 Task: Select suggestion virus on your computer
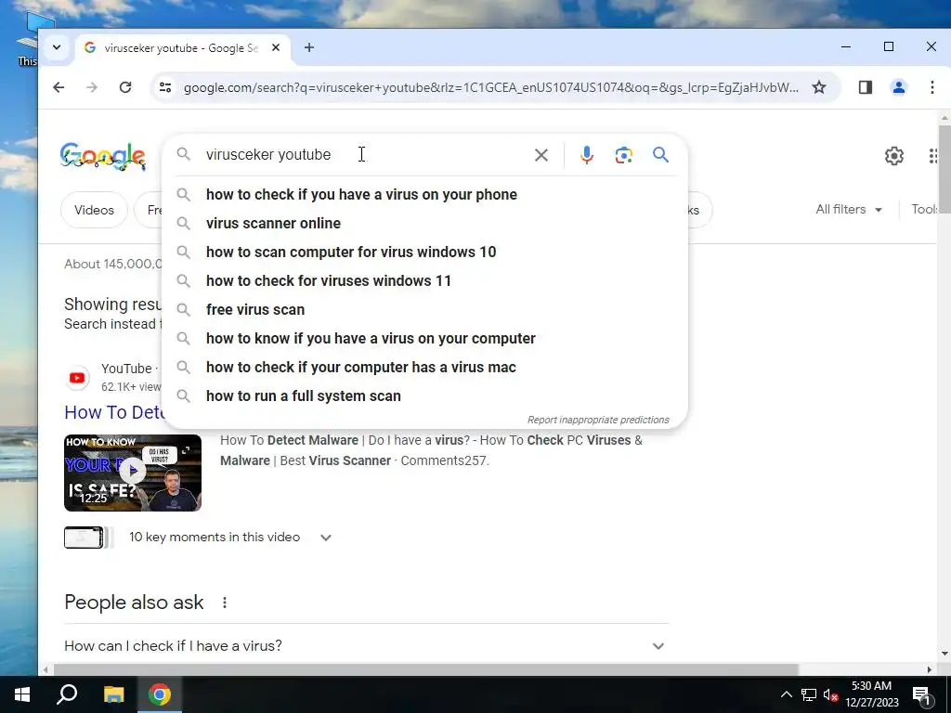424,338
